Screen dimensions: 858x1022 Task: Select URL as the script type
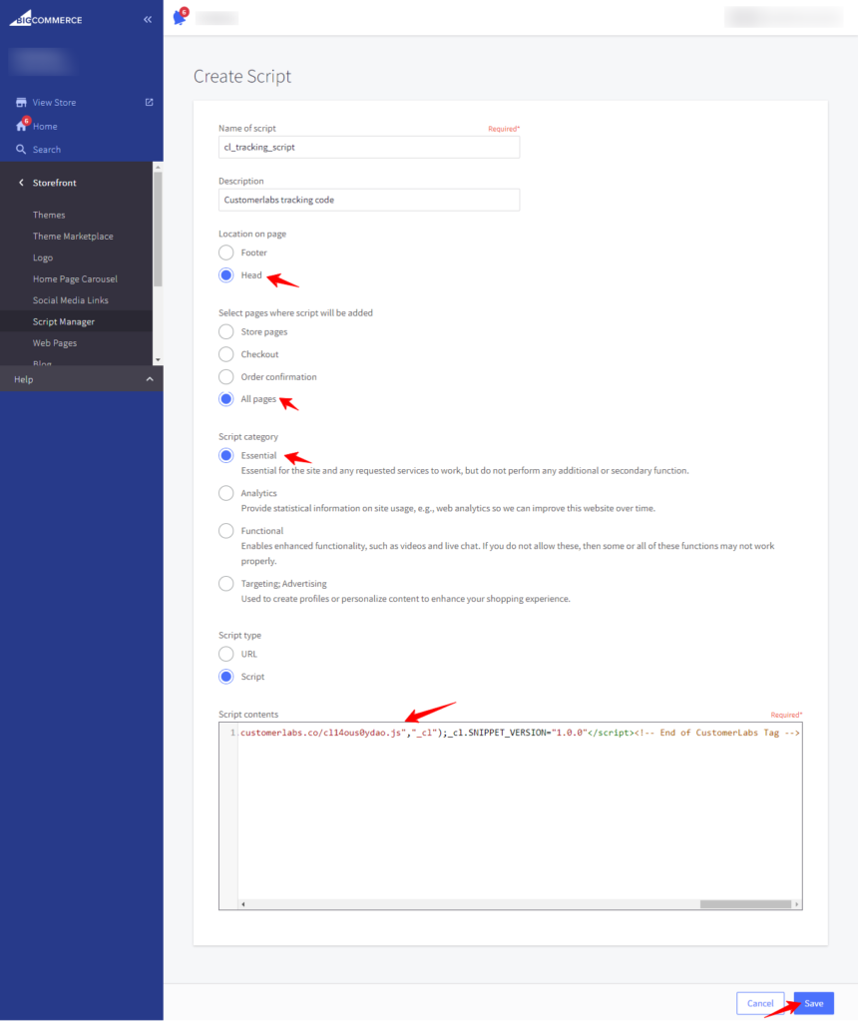(226, 654)
